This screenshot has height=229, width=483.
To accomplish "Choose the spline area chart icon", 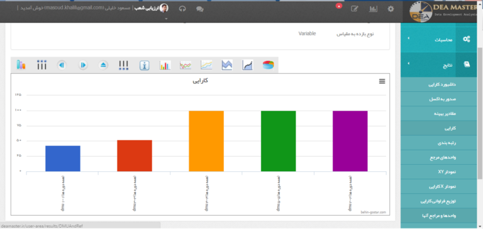I will tap(248, 65).
